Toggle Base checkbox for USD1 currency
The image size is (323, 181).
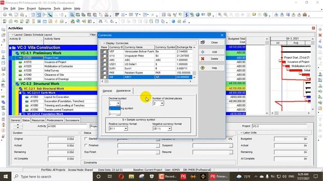pyautogui.click(x=104, y=64)
